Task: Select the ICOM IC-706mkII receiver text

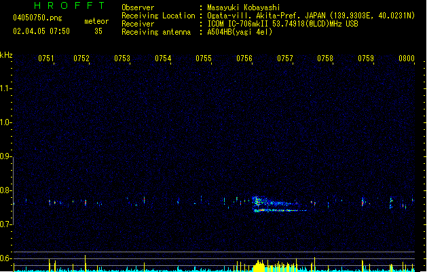Action: [x=282, y=24]
